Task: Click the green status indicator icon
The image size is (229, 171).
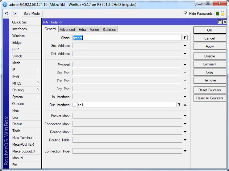Action: click(218, 14)
